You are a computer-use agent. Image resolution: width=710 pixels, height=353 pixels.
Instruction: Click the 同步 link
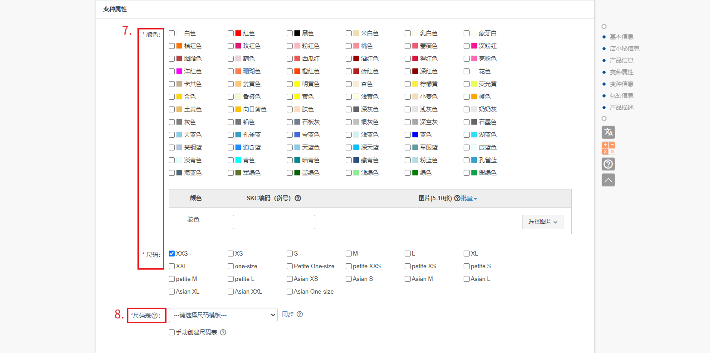click(288, 314)
